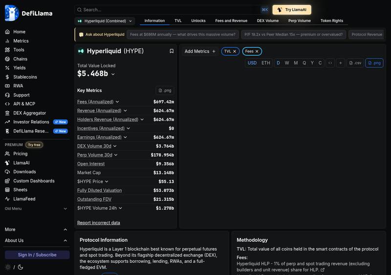Open the Support page
Image resolution: width=391 pixels, height=275 pixels.
coord(21,95)
